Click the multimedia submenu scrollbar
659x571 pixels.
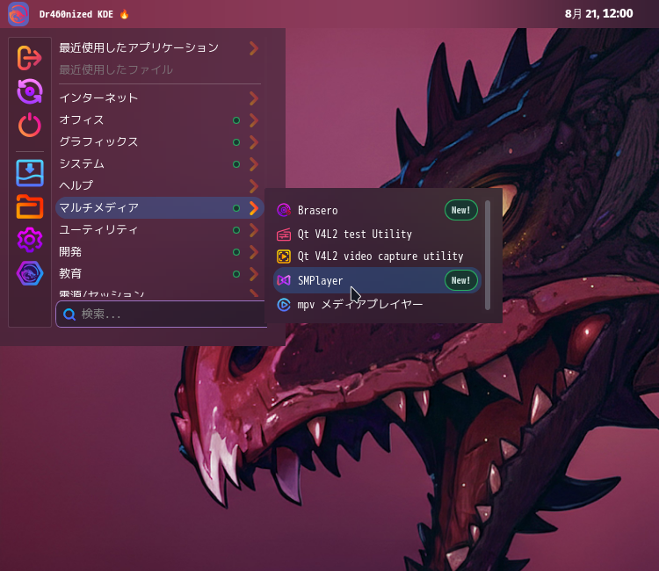pyautogui.click(x=488, y=255)
